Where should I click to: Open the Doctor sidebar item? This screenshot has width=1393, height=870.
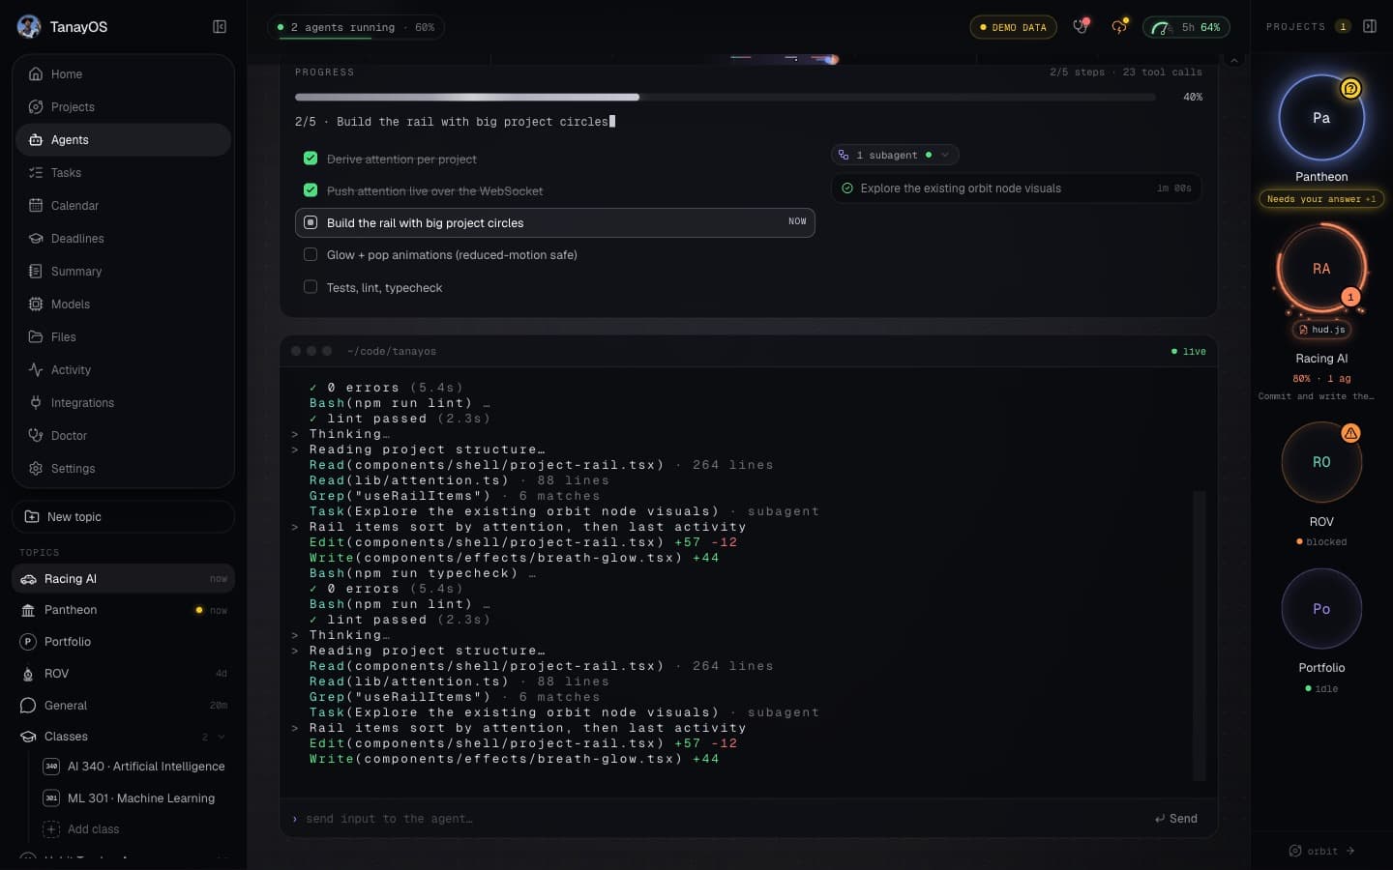pos(123,436)
